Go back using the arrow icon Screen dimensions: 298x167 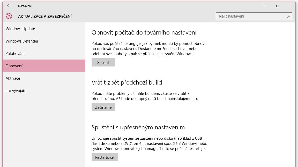[x=9, y=6]
